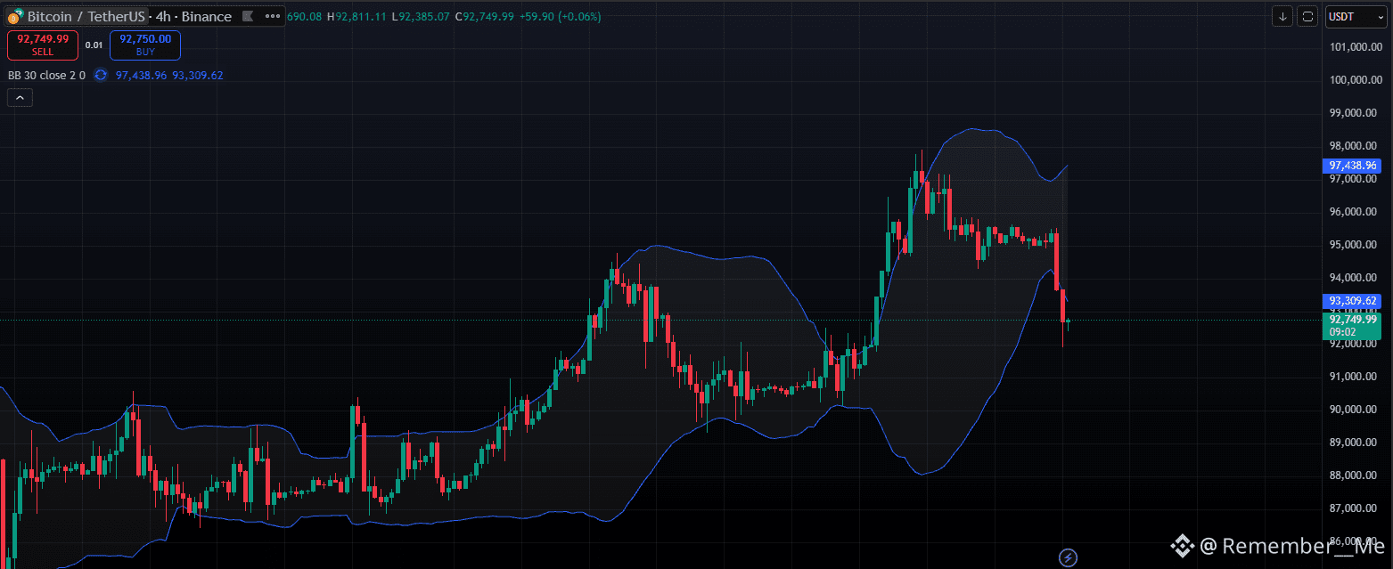Click the 97,438.96 BB value in legend
Viewport: 1393px width, 569px height.
[x=141, y=76]
